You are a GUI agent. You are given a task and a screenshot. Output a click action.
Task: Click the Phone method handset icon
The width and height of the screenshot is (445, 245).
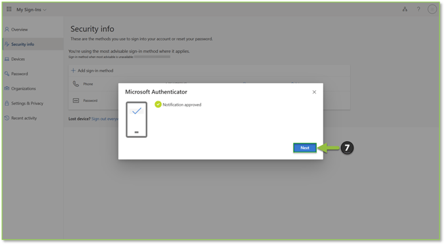(76, 84)
